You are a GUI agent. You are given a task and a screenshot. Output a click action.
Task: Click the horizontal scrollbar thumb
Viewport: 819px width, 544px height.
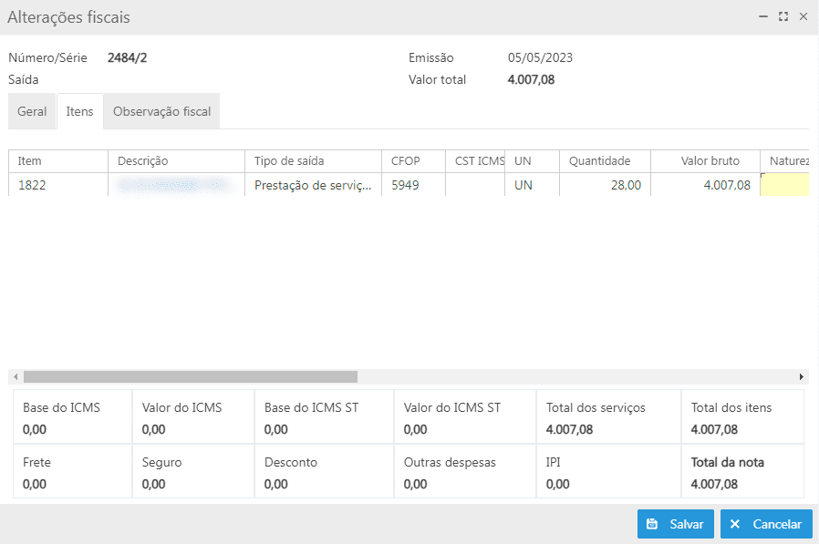pos(191,376)
